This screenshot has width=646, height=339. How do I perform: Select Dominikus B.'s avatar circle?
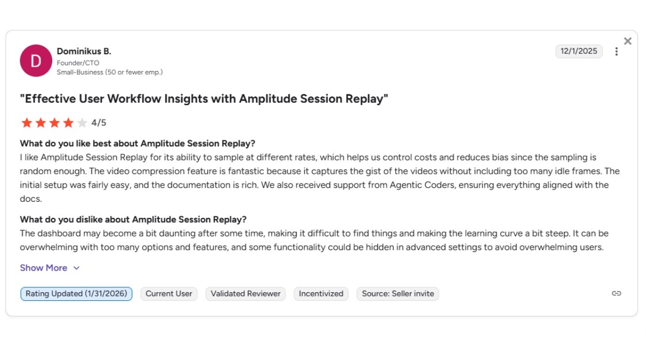(36, 60)
